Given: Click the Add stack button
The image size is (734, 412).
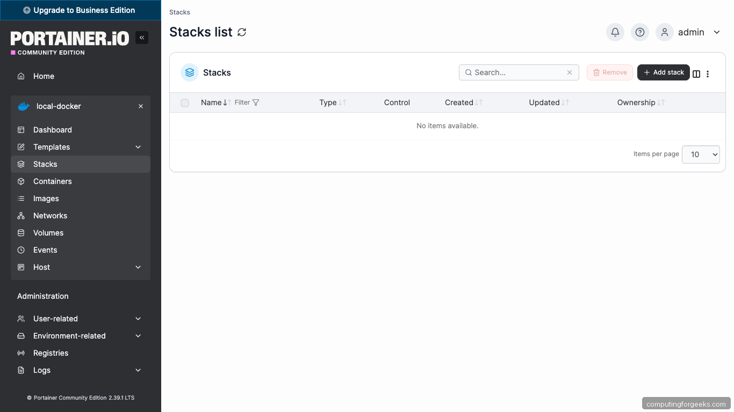Looking at the screenshot, I should 663,72.
